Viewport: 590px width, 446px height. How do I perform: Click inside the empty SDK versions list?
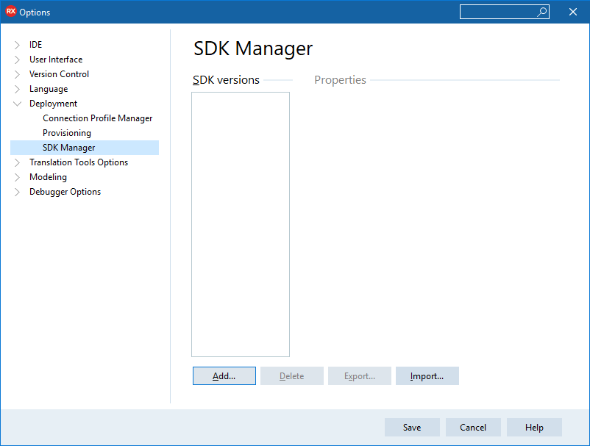point(240,220)
